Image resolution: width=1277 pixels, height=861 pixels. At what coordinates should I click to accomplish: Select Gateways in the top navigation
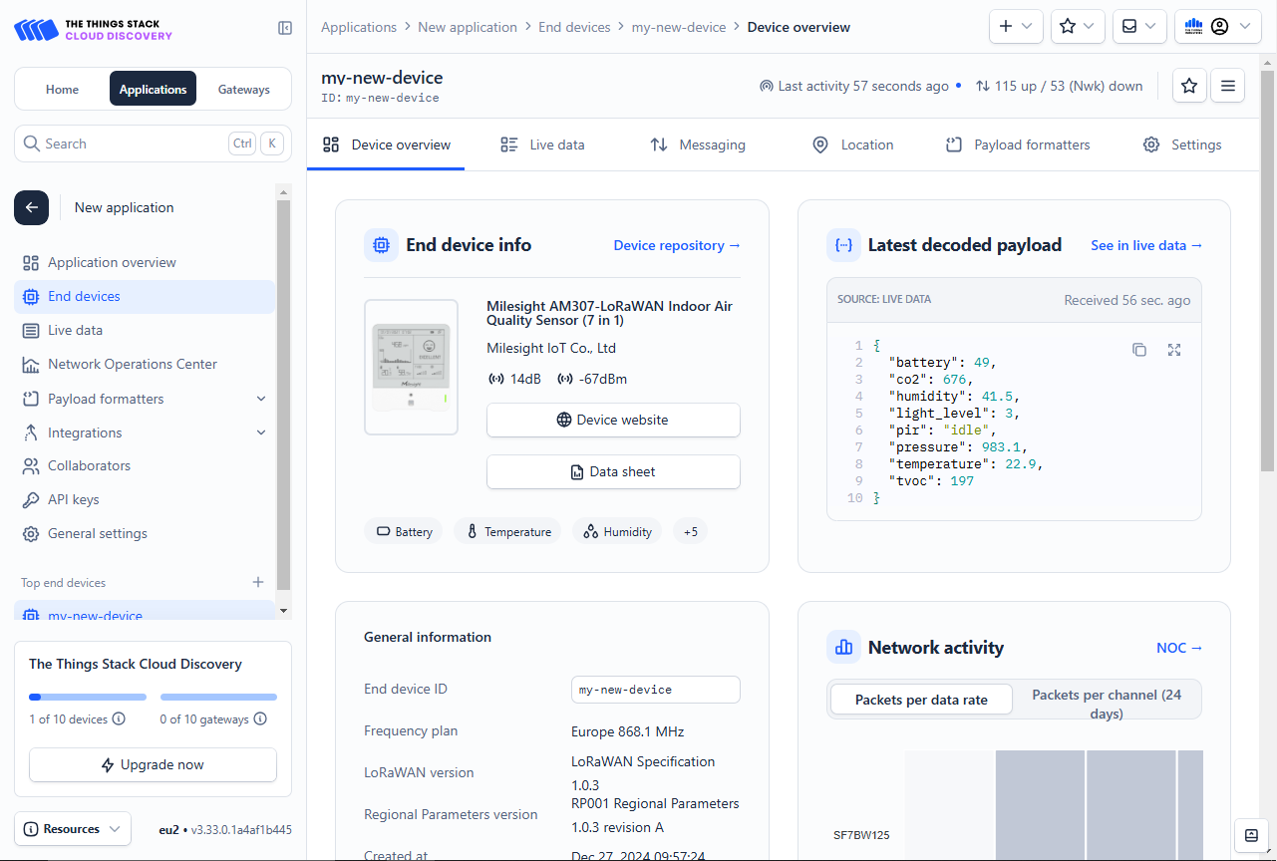244,89
